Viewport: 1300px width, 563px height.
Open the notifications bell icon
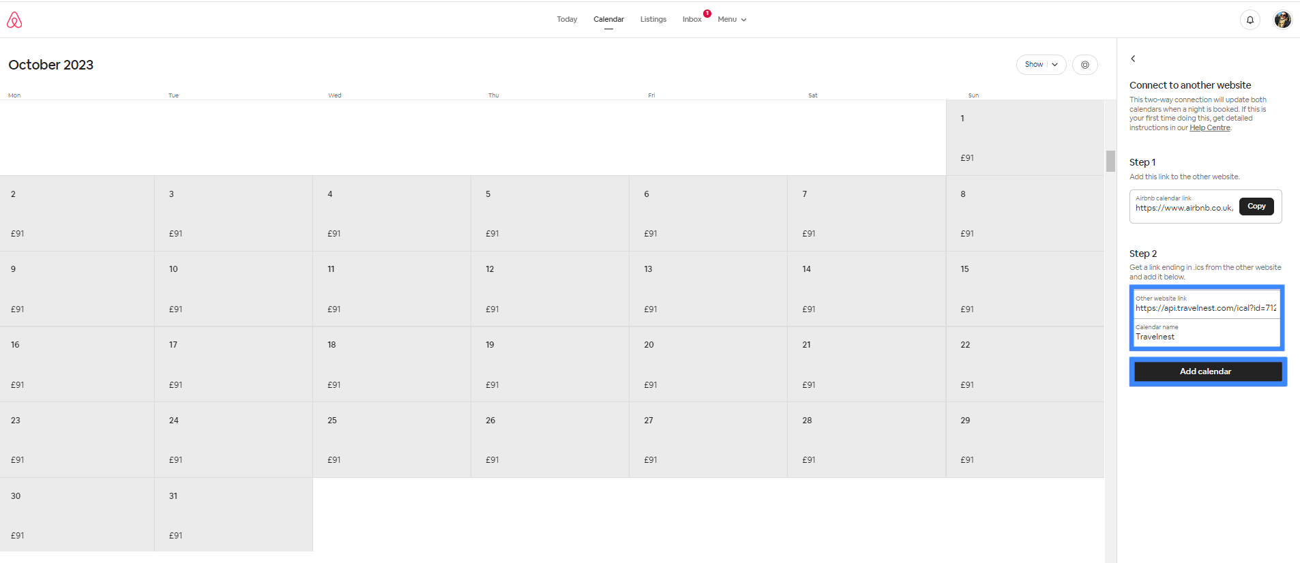[x=1250, y=20]
